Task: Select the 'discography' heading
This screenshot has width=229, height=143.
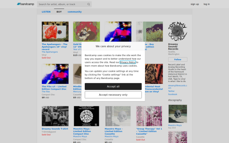Action: (x=175, y=100)
